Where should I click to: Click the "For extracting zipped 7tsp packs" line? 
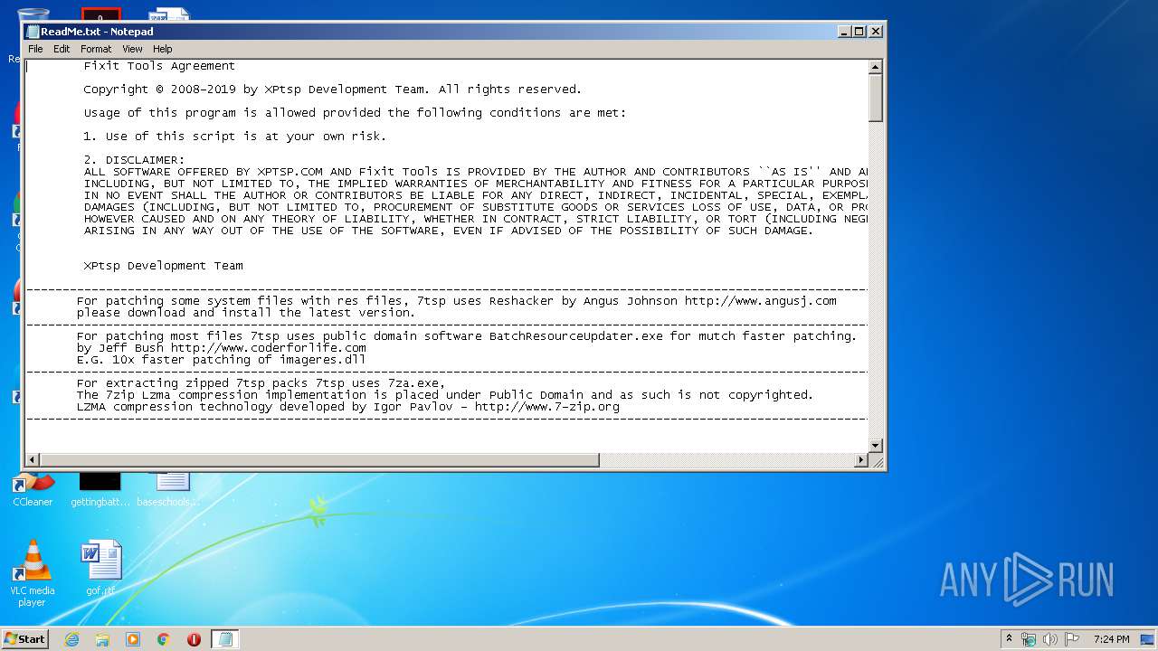261,383
